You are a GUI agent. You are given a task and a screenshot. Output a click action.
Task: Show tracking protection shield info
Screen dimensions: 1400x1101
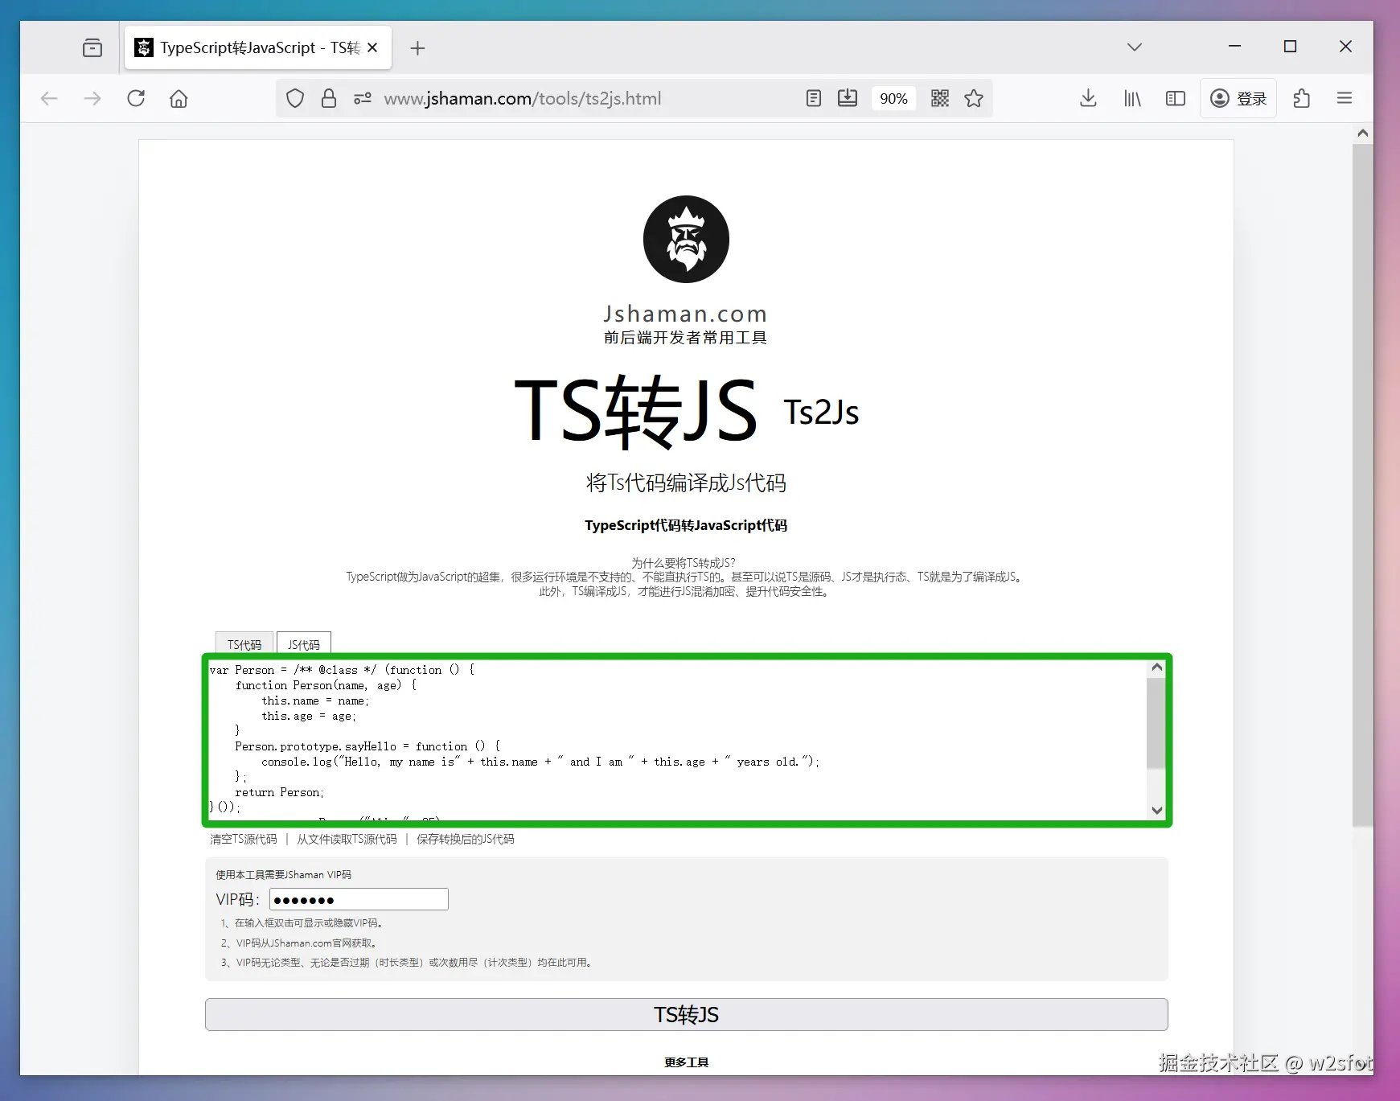(295, 98)
